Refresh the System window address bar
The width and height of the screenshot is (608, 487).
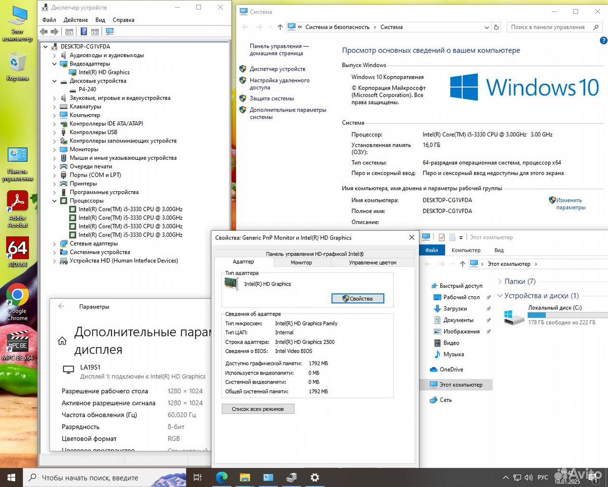(x=497, y=27)
